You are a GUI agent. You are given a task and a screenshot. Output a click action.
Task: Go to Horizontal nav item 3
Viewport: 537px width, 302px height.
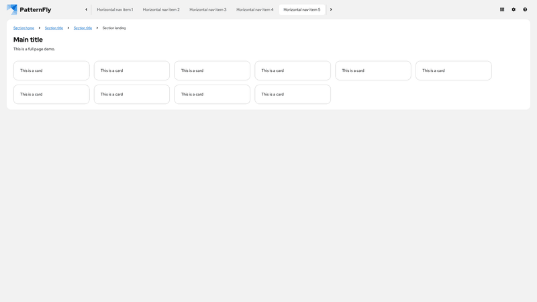[x=208, y=9]
